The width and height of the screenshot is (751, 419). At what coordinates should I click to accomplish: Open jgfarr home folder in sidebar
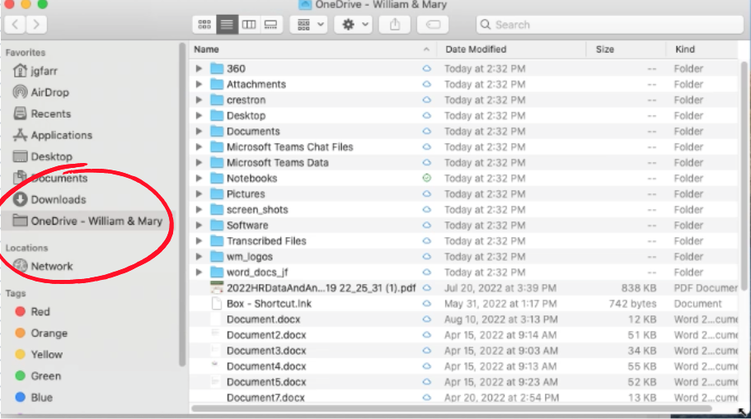click(x=44, y=71)
